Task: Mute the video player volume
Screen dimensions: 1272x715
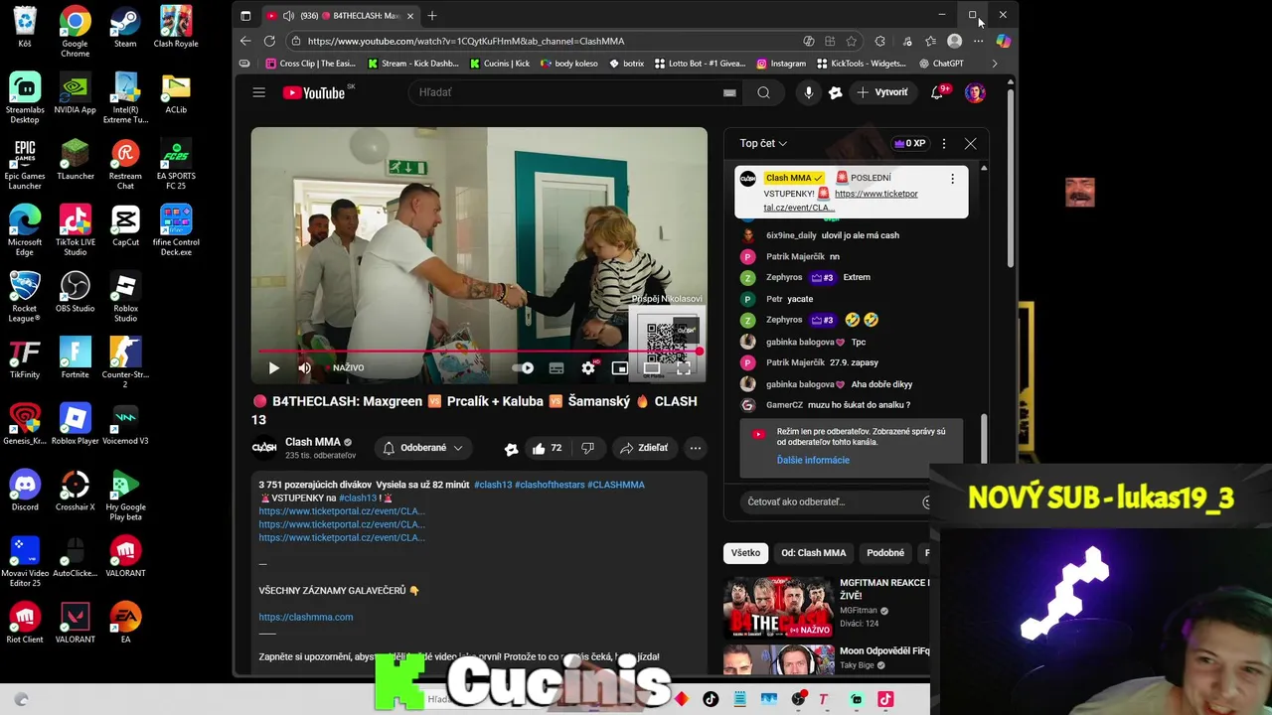Action: pos(305,368)
